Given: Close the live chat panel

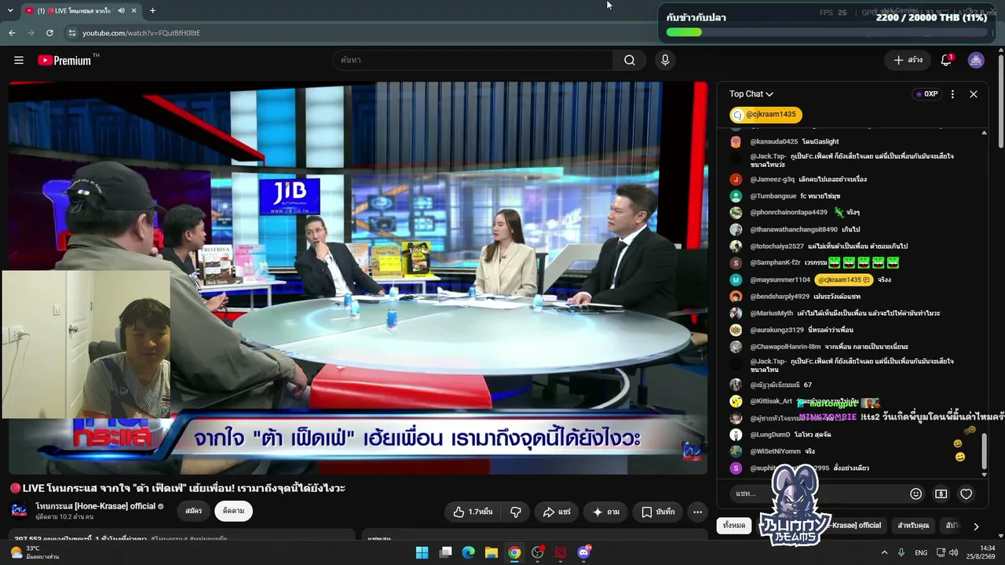Looking at the screenshot, I should (x=974, y=94).
